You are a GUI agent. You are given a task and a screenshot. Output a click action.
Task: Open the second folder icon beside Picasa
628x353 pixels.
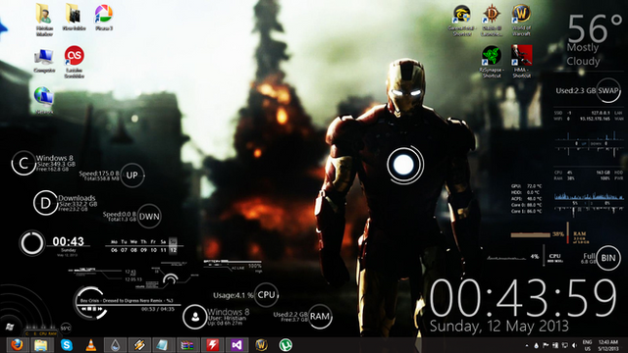[74, 18]
